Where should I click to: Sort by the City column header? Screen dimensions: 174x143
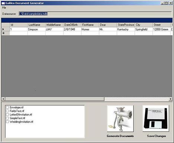click(x=144, y=25)
